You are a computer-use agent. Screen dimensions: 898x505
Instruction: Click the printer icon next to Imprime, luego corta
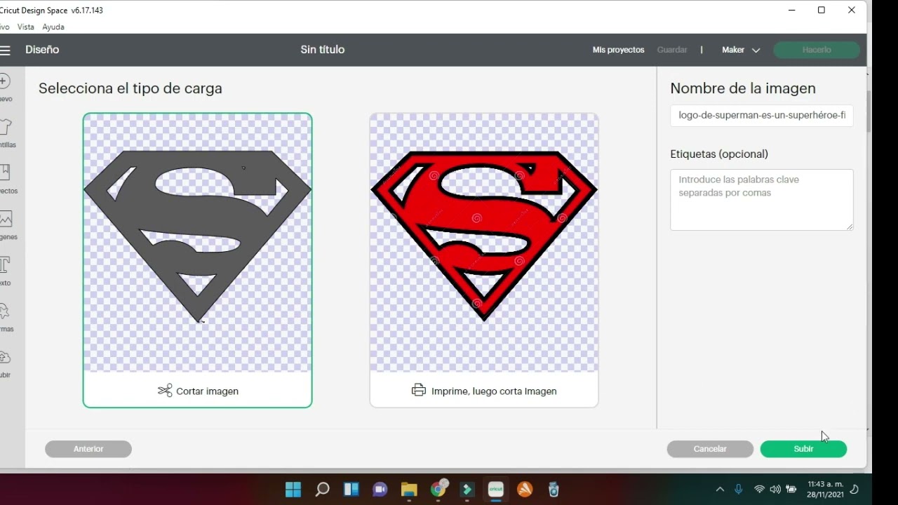pyautogui.click(x=419, y=391)
